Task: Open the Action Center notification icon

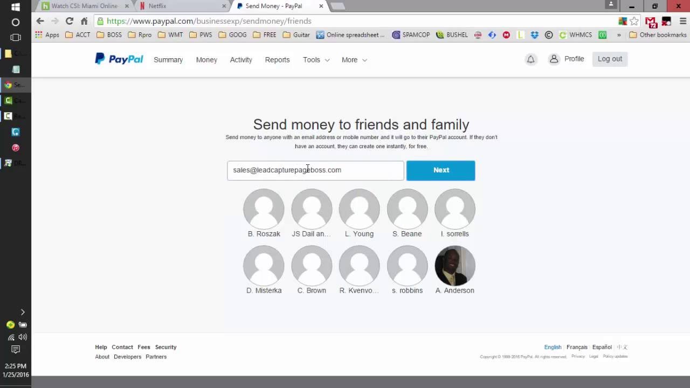Action: click(16, 350)
